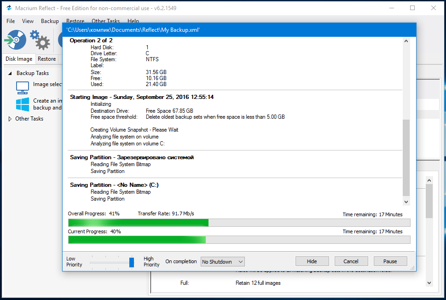Viewport: 446px width, 300px height.
Task: Click the priority slider handle
Action: coord(132,262)
